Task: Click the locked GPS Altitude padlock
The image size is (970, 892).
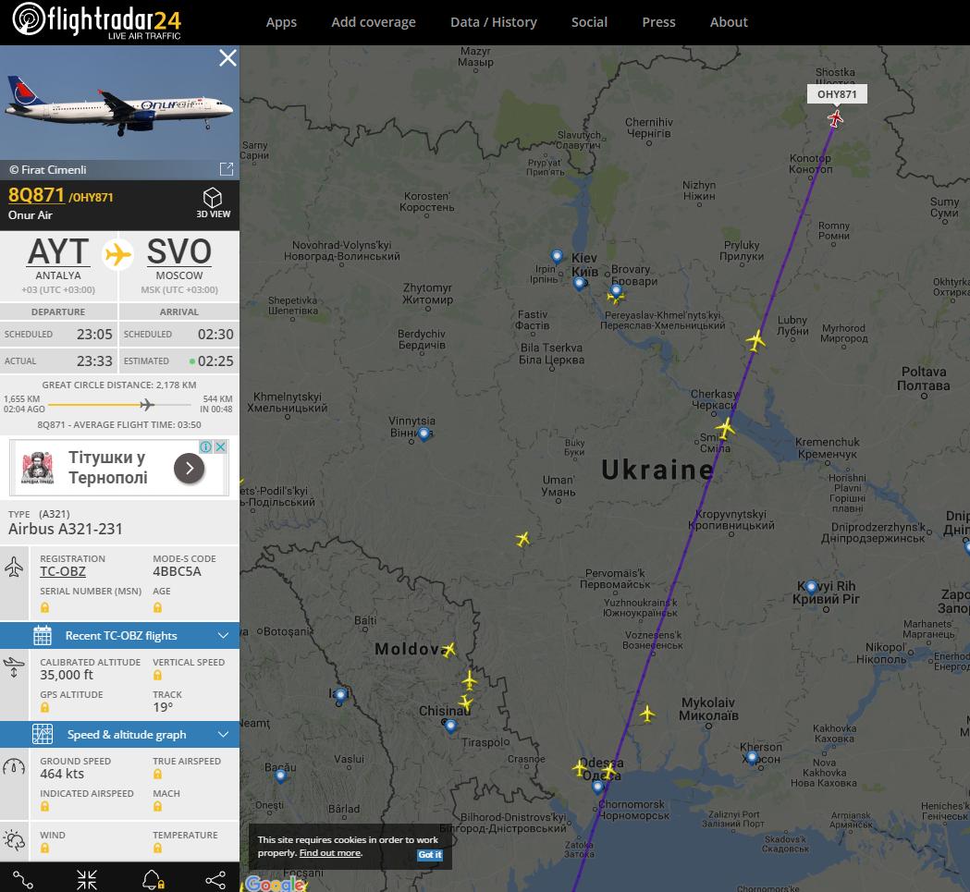Action: [44, 707]
